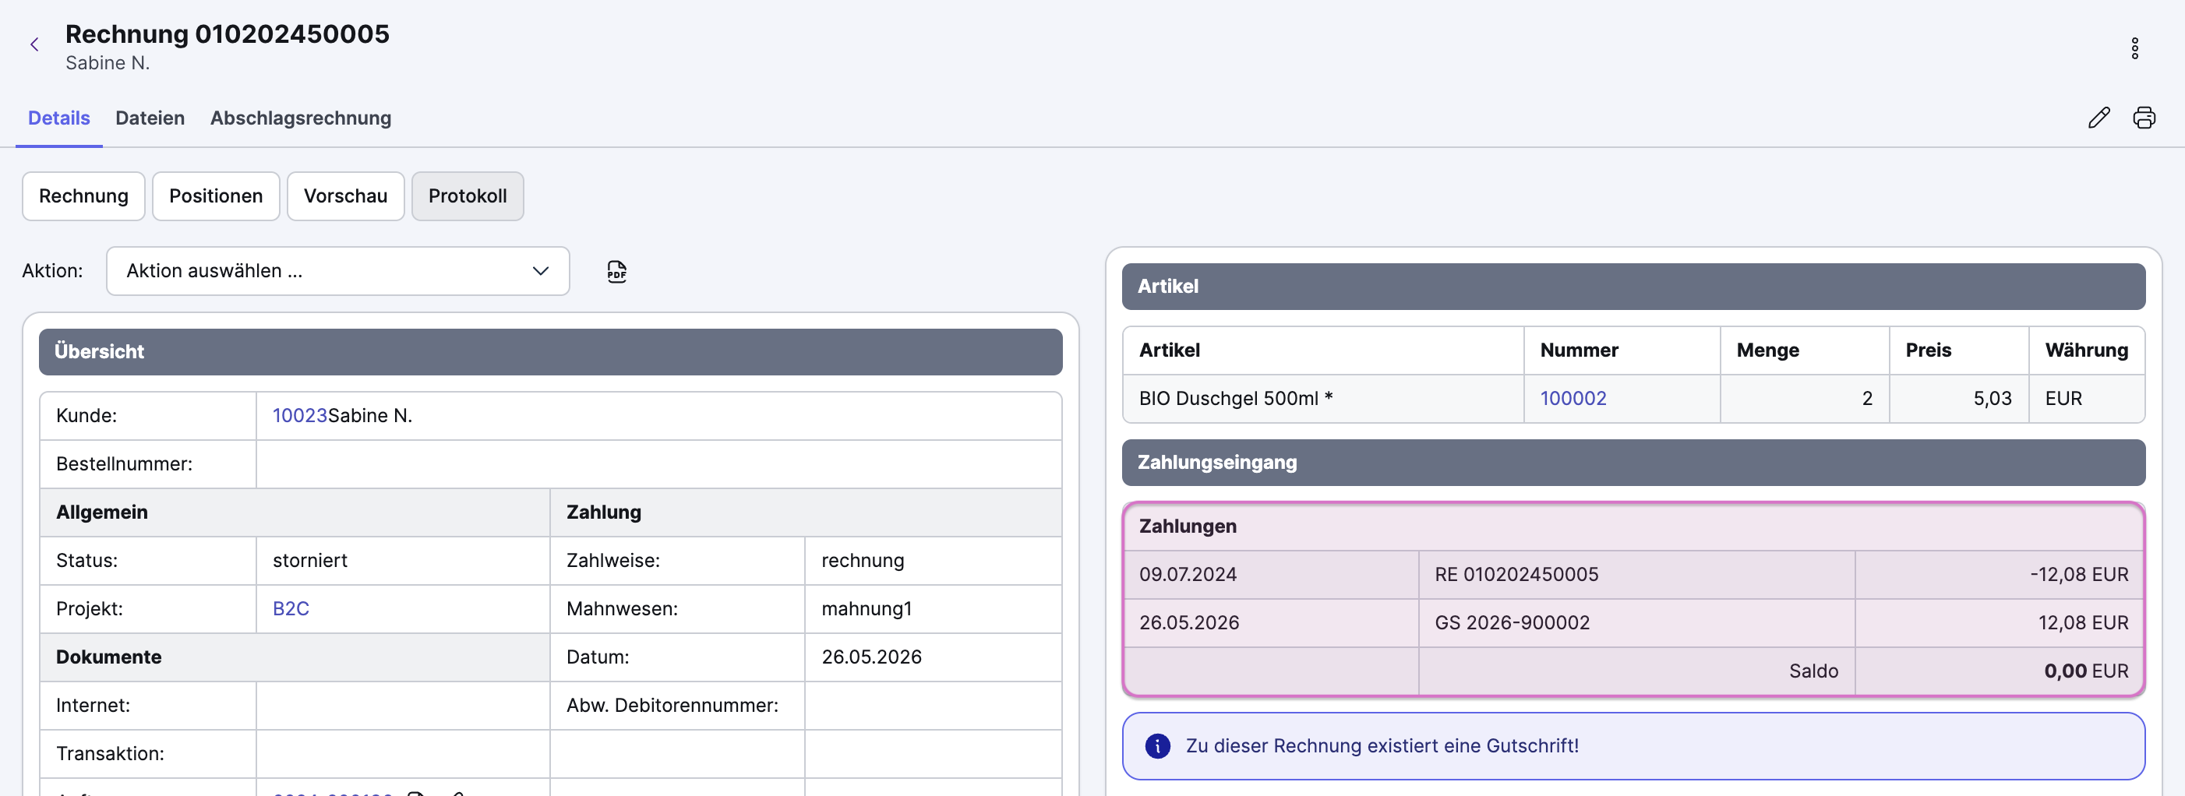Click the 'Transaktion:' label

[x=109, y=754]
